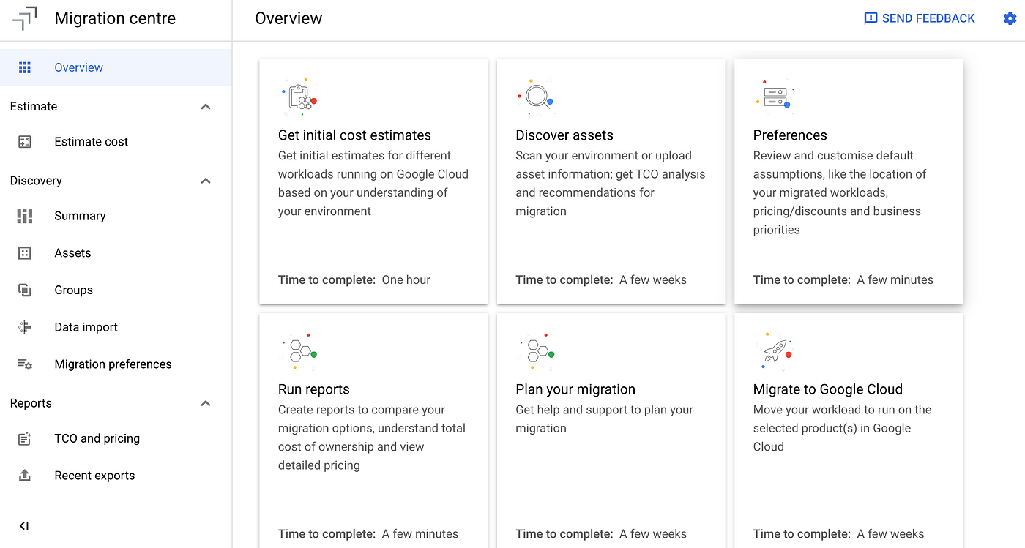The image size is (1025, 548).
Task: Select the Overview grid icon
Action: click(24, 67)
